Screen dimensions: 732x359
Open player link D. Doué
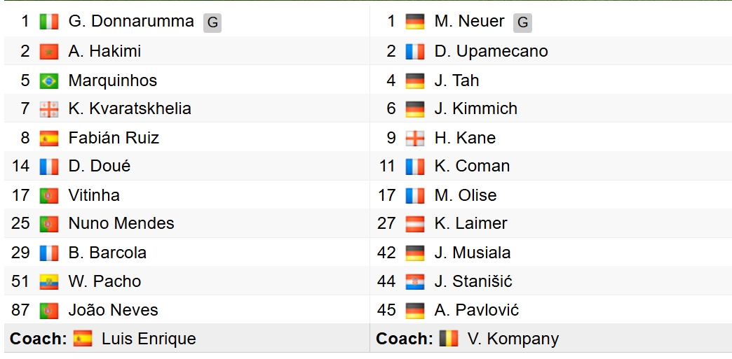point(100,167)
